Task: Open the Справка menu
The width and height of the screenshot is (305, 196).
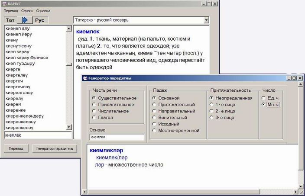Action: pyautogui.click(x=43, y=10)
